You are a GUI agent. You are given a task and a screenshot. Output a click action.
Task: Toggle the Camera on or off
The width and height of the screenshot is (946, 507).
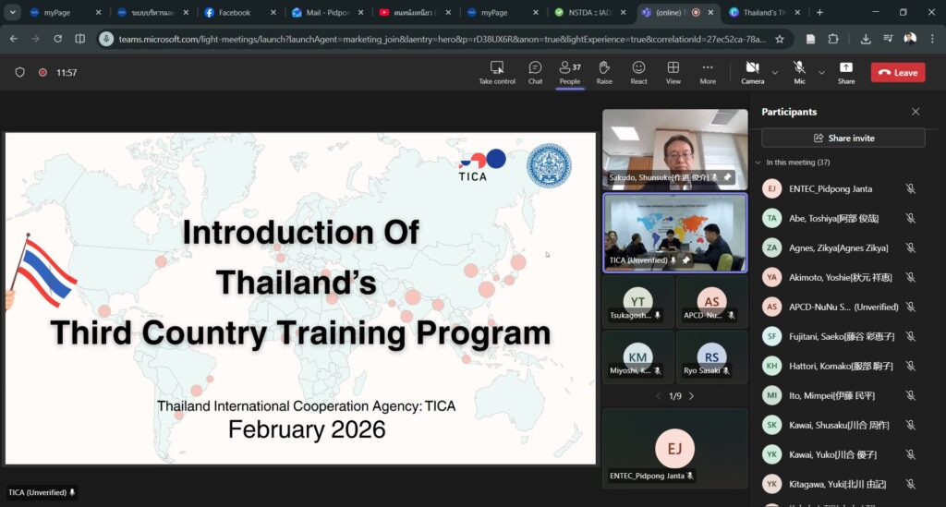752,72
